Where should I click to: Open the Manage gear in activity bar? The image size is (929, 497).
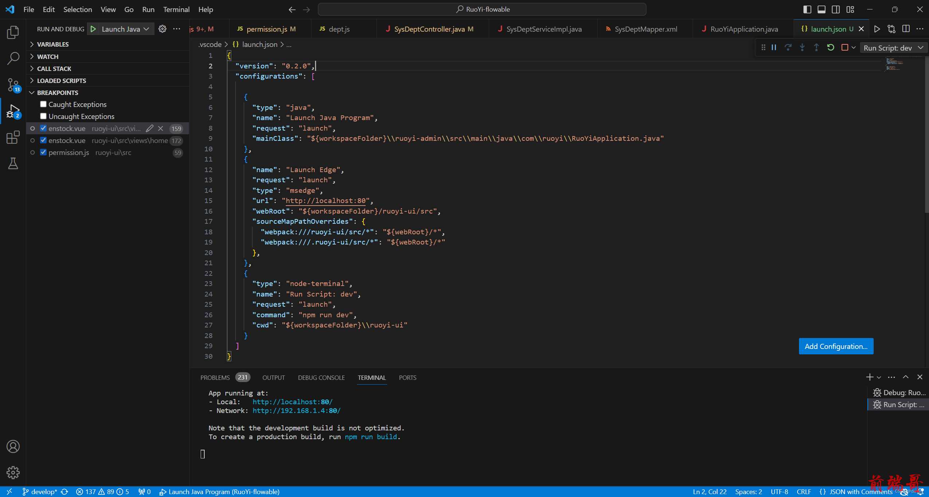(x=13, y=473)
